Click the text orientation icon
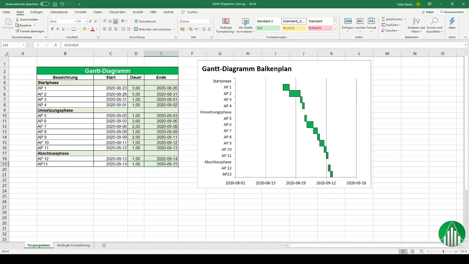This screenshot has height=264, width=469. click(123, 21)
